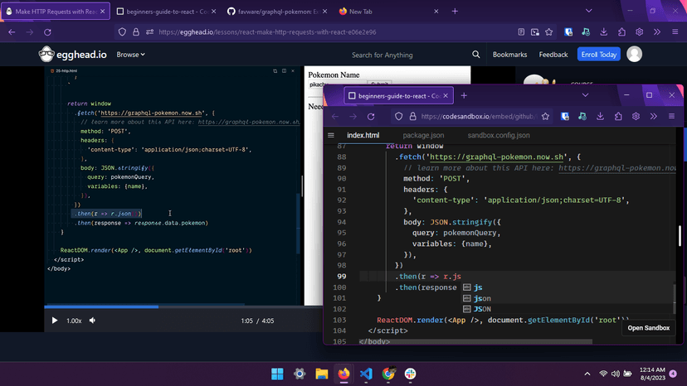The width and height of the screenshot is (687, 386).
Task: Click the Open Sandbox button
Action: 648,328
